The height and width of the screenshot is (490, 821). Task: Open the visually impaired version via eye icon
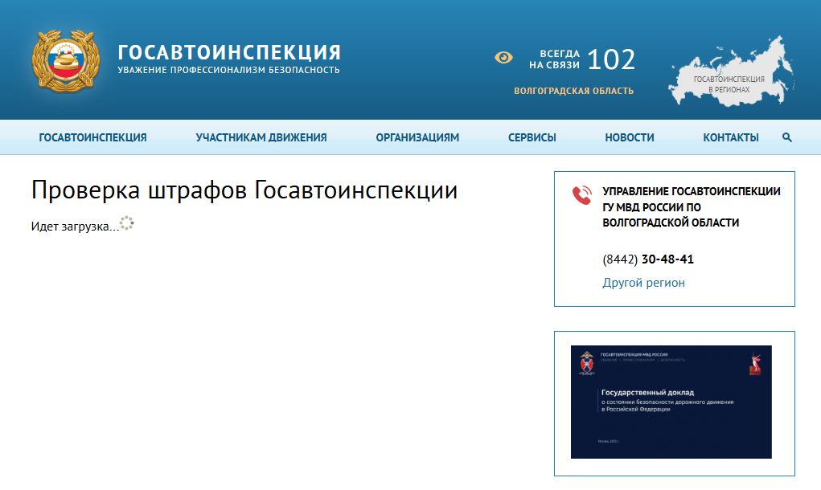point(503,58)
